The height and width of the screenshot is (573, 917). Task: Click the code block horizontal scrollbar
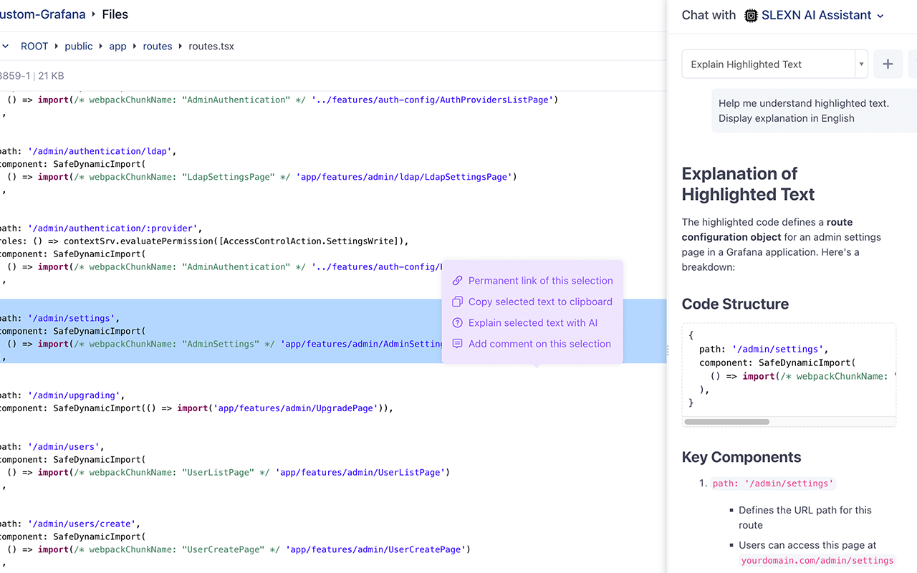[x=726, y=422]
